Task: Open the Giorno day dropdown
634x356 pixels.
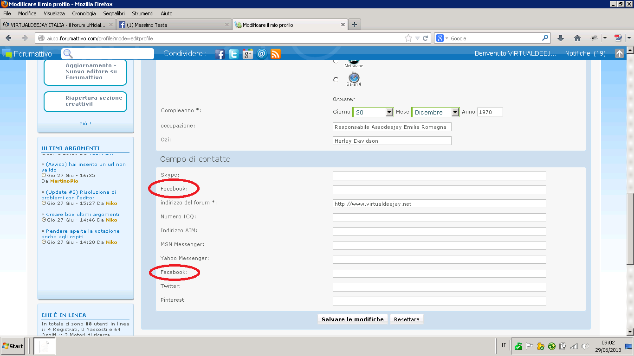Action: click(373, 112)
